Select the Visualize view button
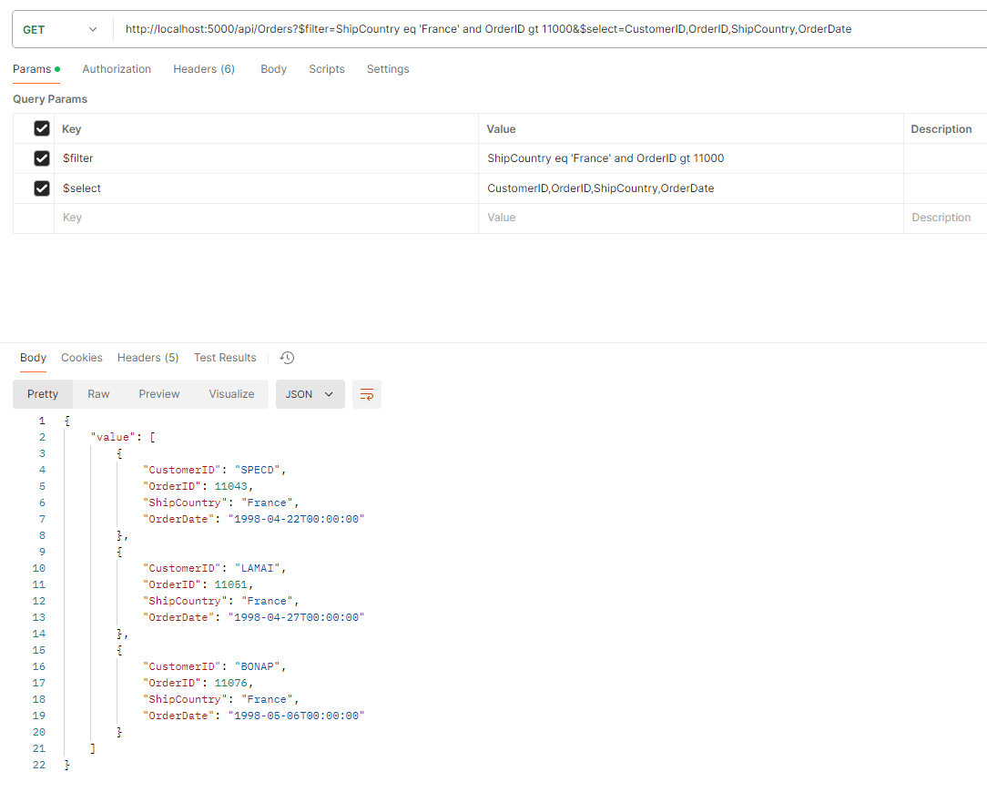This screenshot has height=792, width=987. coord(231,394)
